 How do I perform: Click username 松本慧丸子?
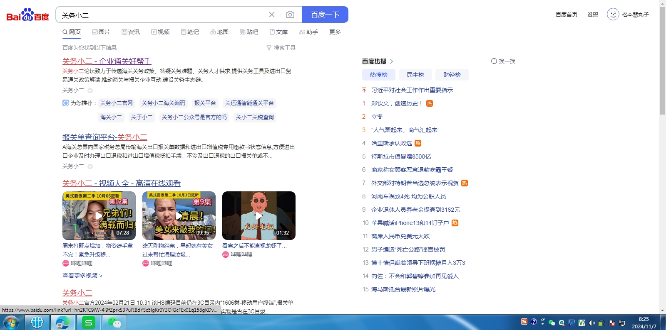[x=635, y=15]
